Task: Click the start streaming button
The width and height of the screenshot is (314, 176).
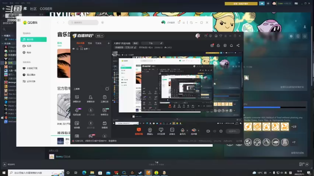Action: (x=233, y=131)
